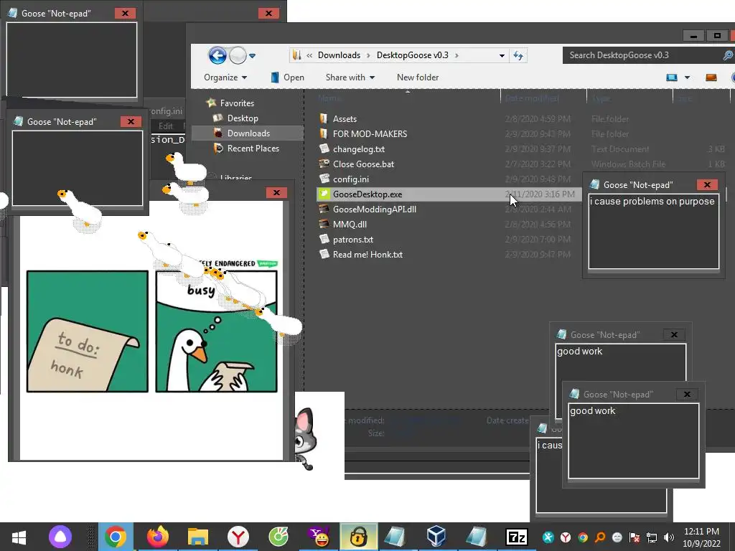
Task: Click orange magnifier tray icon
Action: [x=599, y=537]
